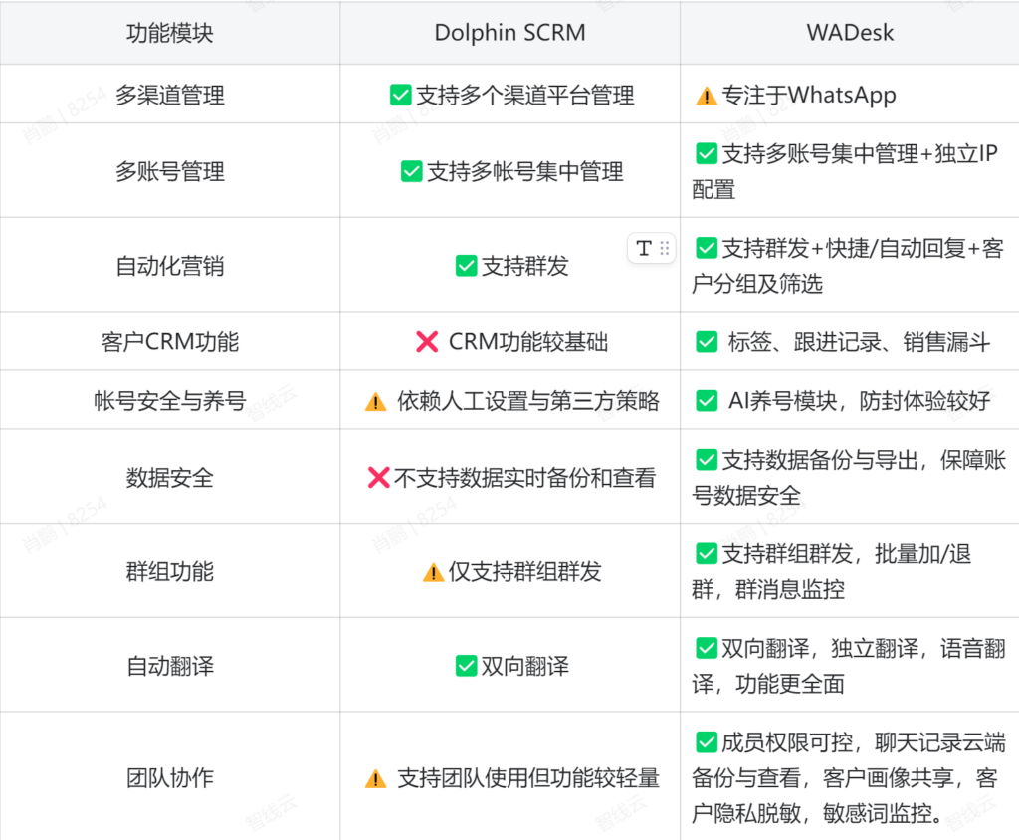Click the red X before CRM功能较基础
The width and height of the screenshot is (1019, 840).
click(x=427, y=342)
